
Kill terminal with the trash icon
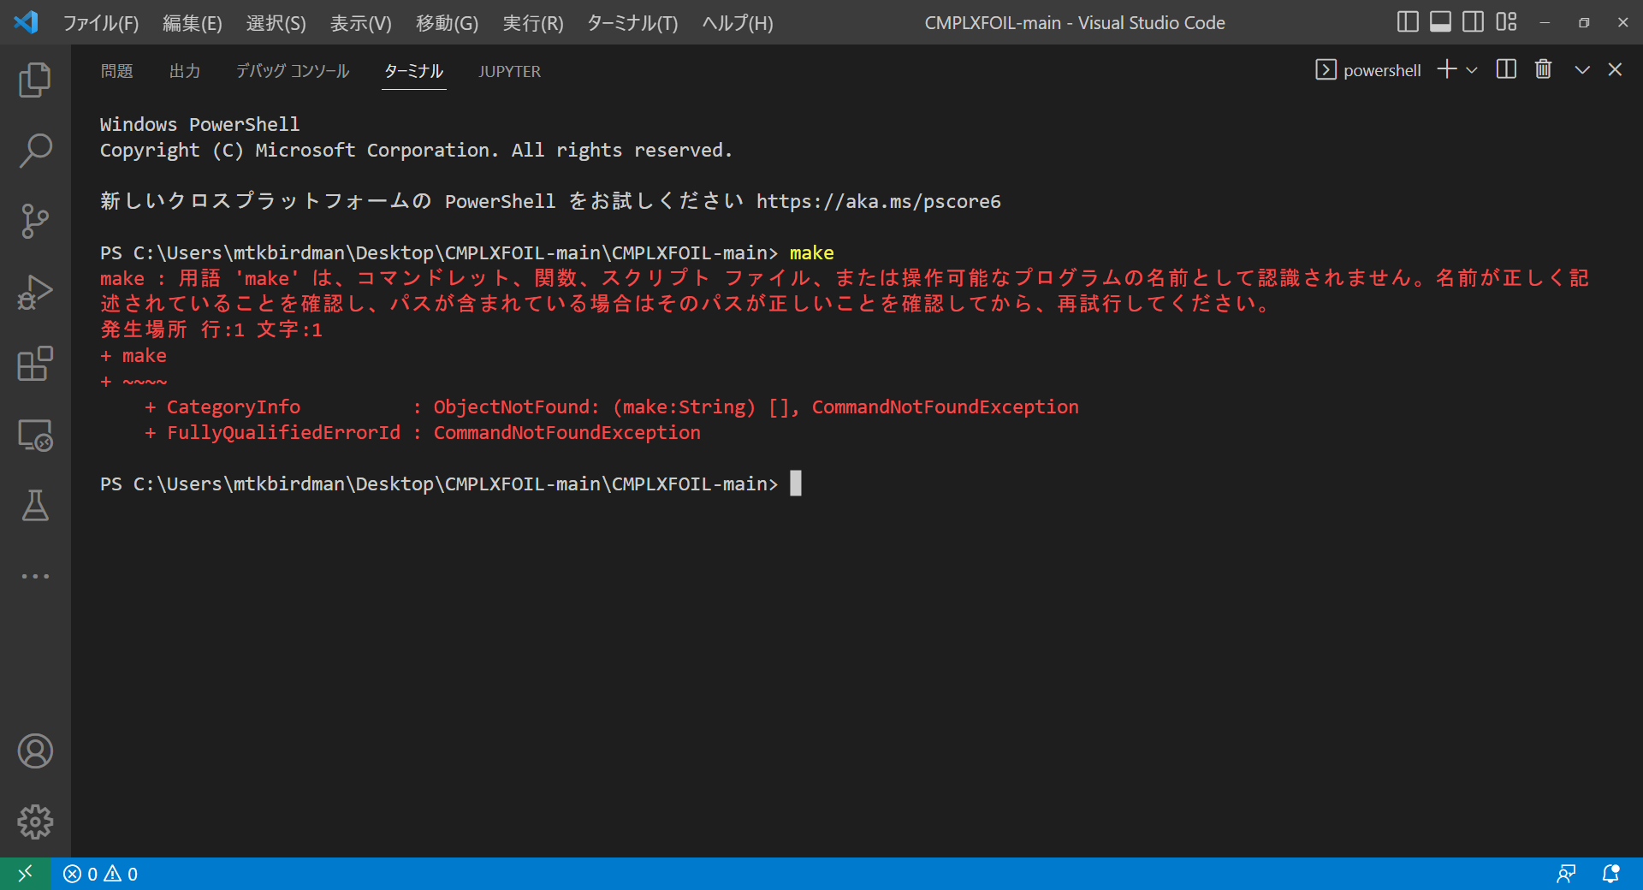[1543, 69]
